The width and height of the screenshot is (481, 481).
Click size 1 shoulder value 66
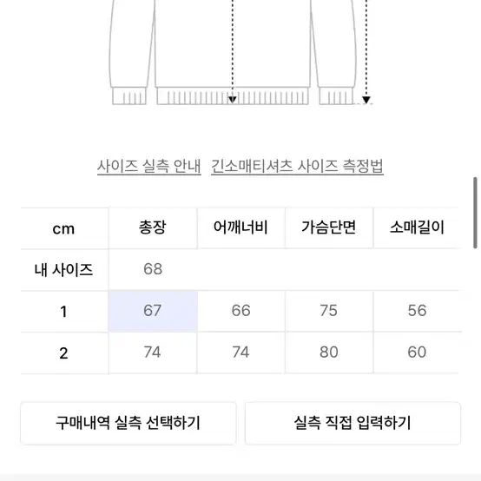click(240, 311)
